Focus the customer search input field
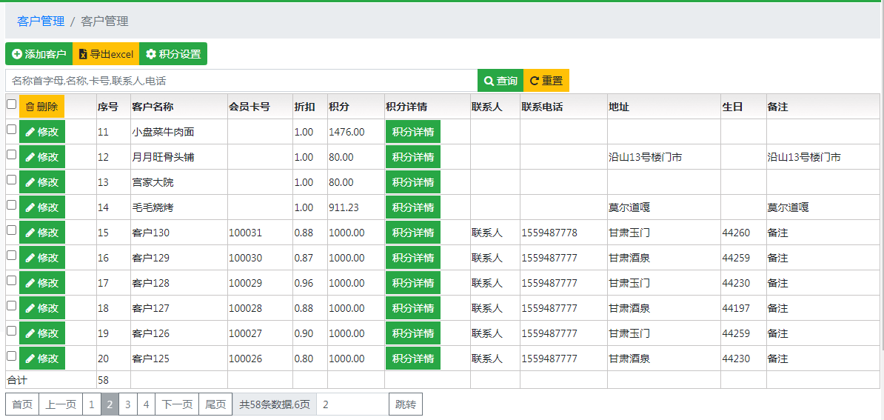 (x=241, y=81)
